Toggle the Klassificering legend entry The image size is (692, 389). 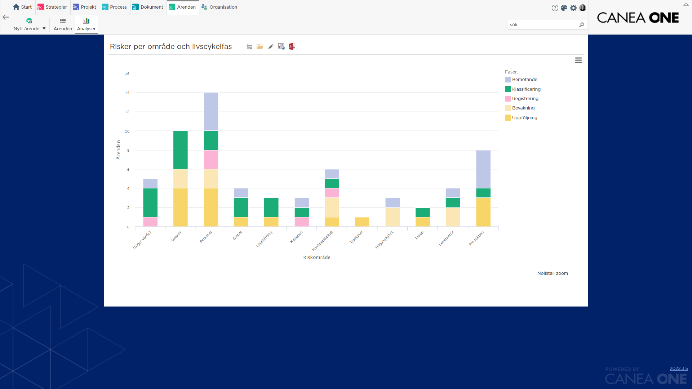(x=523, y=89)
